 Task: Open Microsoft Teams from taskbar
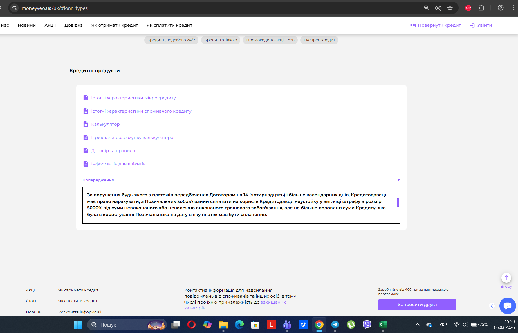(287, 325)
